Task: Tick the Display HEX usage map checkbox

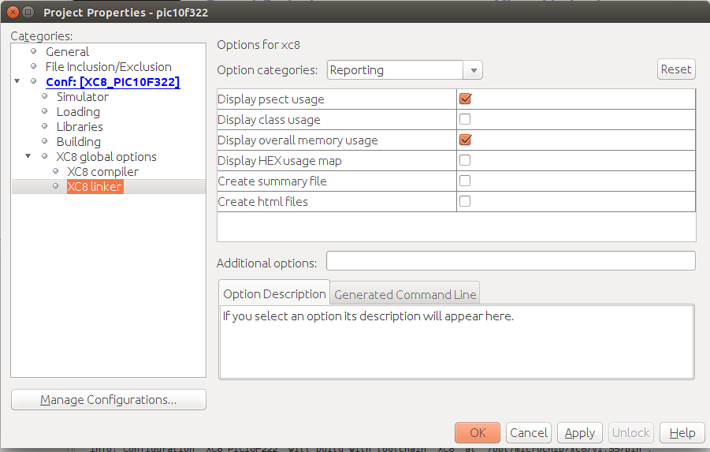Action: [465, 161]
